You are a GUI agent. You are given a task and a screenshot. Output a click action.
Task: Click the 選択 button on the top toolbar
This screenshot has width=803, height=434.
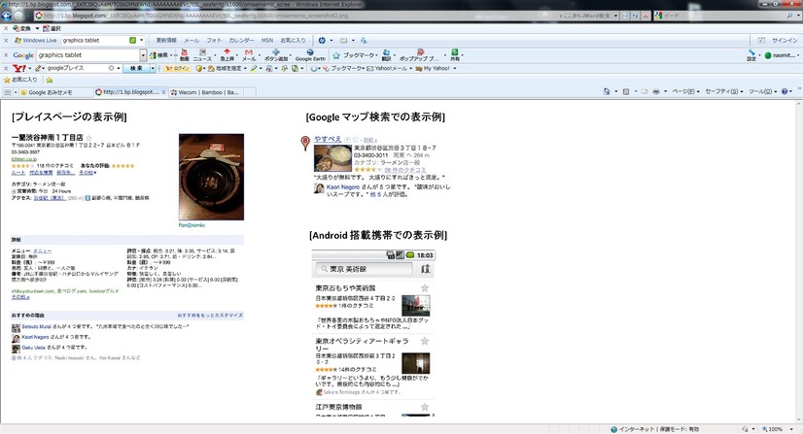[x=52, y=28]
